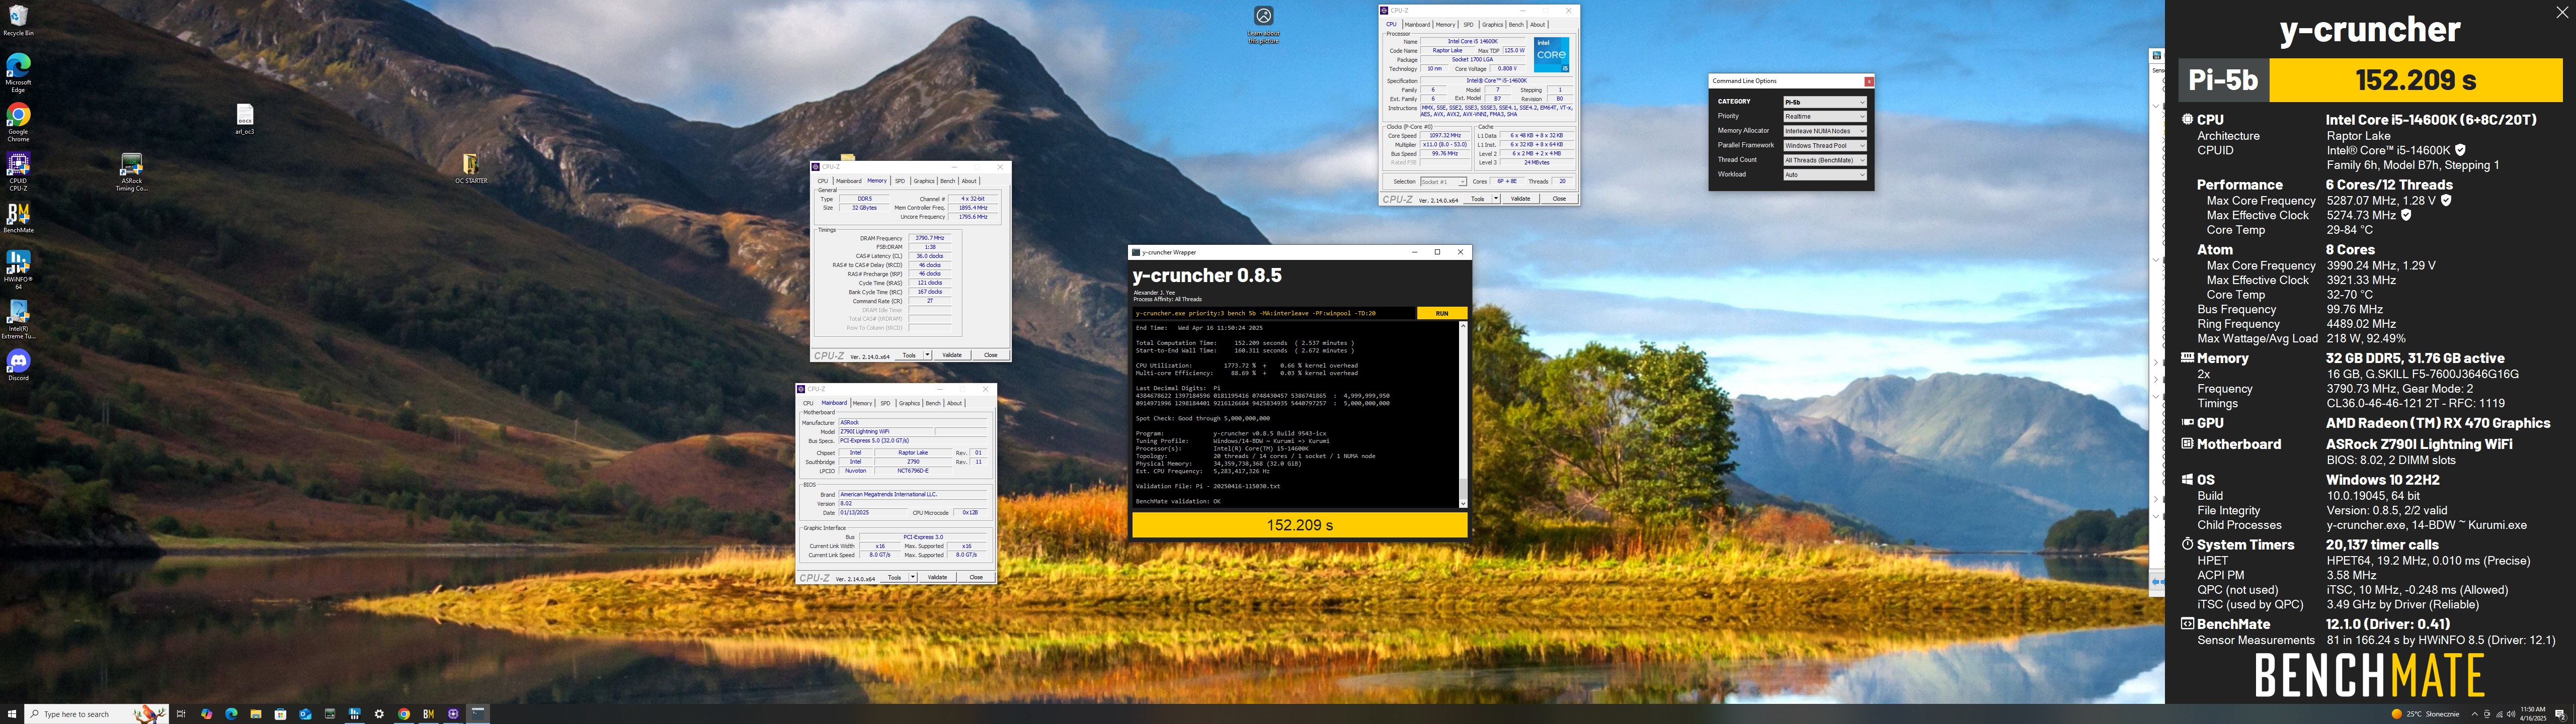Click Close in the CPU-Z Memory window
2576x724 pixels.
tap(990, 355)
